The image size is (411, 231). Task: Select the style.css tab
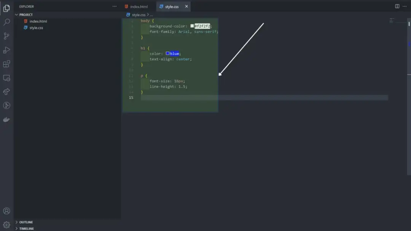click(172, 6)
